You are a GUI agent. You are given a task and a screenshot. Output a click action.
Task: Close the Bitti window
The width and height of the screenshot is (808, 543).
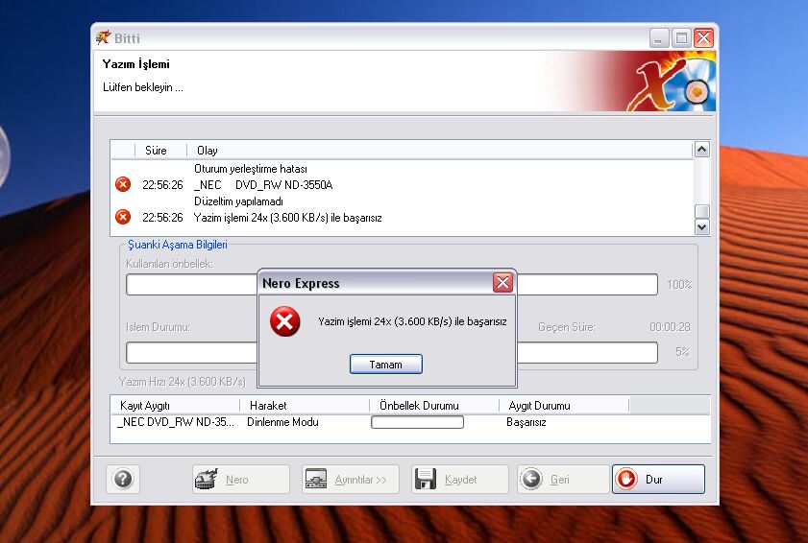[704, 38]
